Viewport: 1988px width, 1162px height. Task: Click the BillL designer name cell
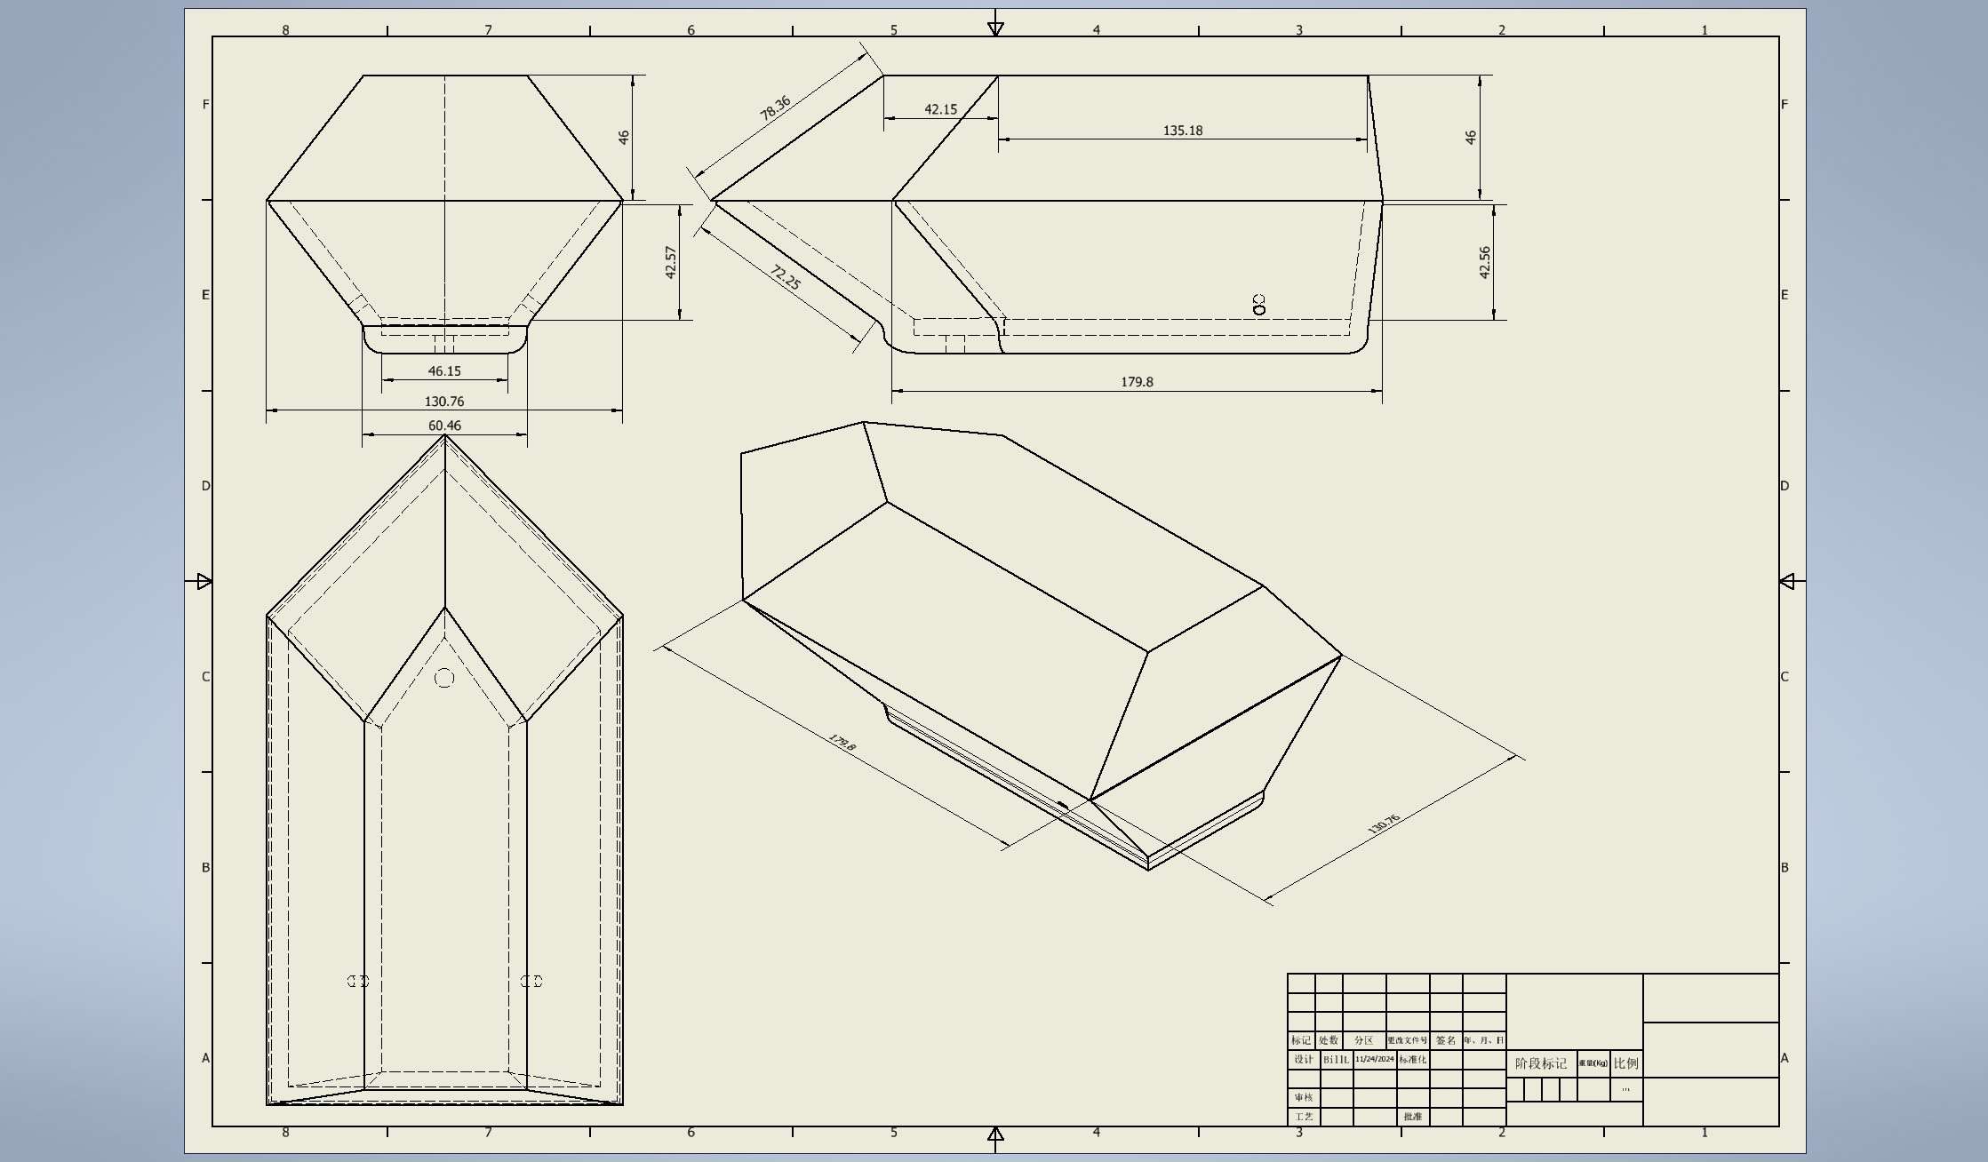coord(1336,1060)
